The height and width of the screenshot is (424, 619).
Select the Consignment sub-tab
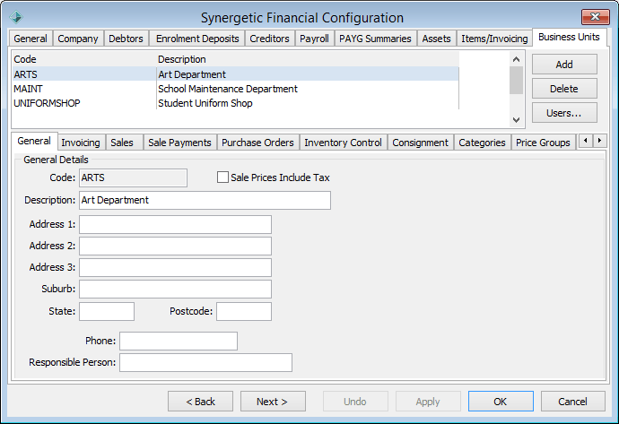pos(421,143)
